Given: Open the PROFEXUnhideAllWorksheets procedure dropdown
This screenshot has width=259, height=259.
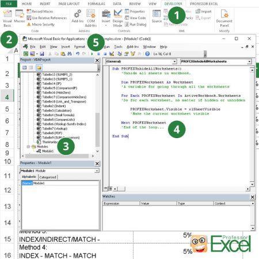Looking at the screenshot, I should (x=216, y=62).
